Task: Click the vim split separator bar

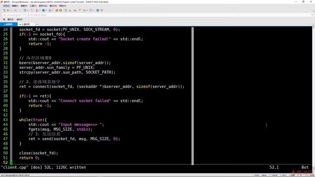Action: 192,96
